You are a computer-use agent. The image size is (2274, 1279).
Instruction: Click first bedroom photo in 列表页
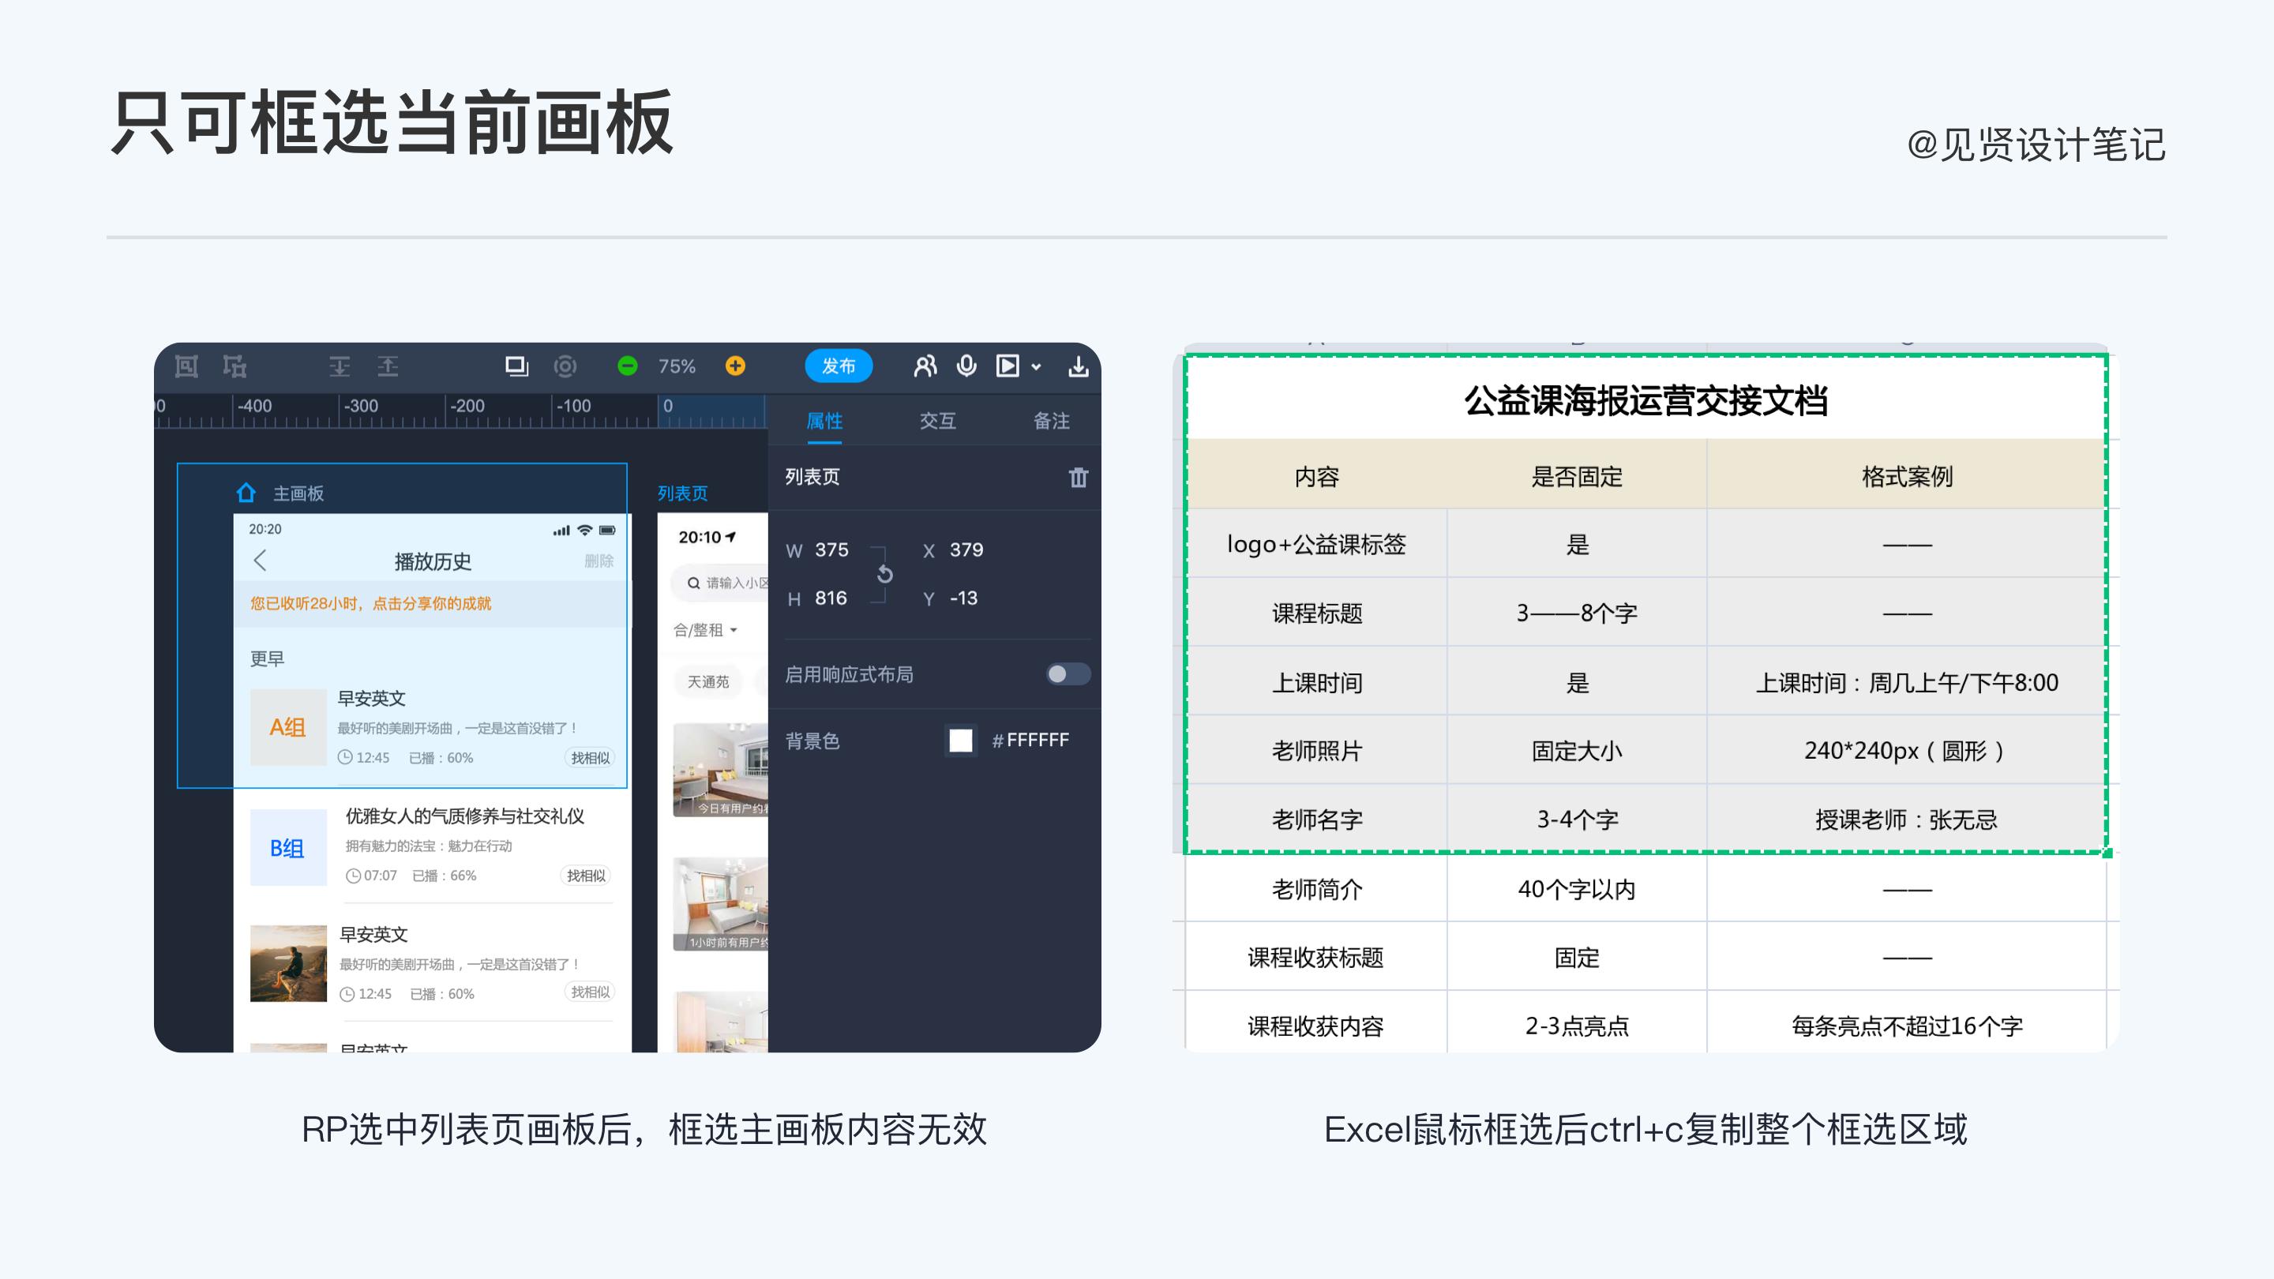coord(720,771)
